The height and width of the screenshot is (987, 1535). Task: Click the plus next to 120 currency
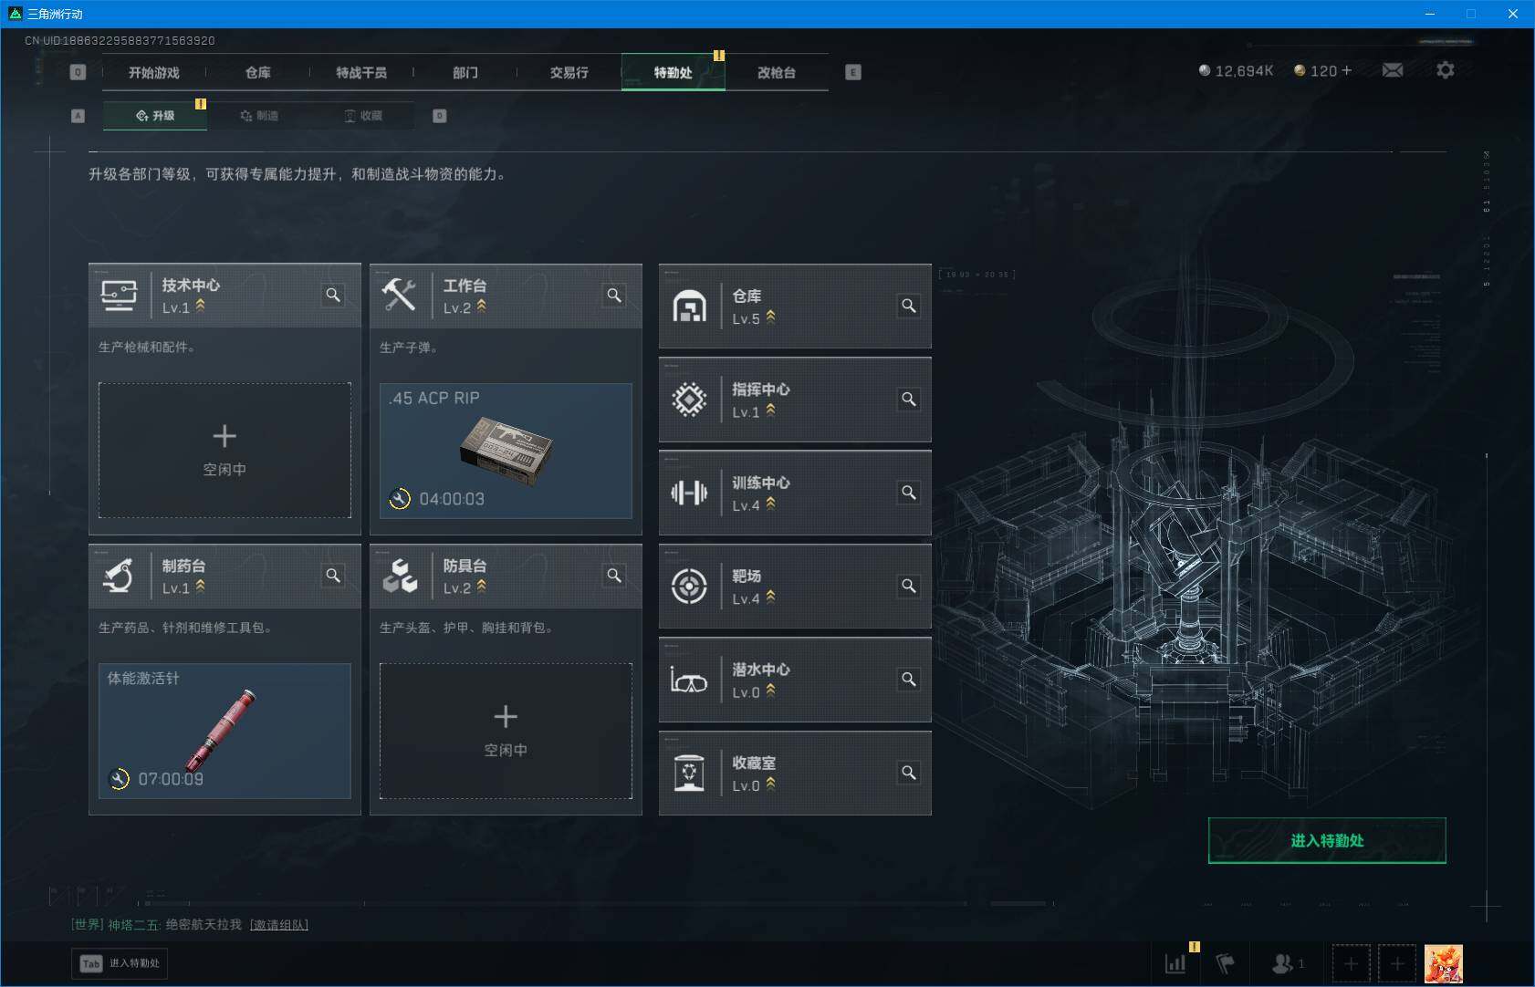[1347, 70]
